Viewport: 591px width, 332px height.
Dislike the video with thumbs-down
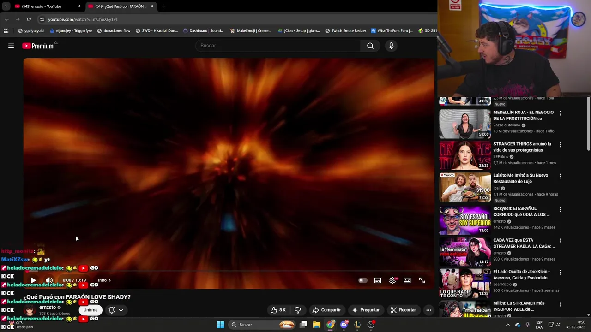(298, 310)
